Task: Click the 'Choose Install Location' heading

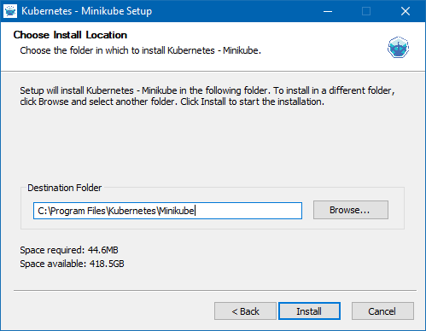Action: [70, 35]
